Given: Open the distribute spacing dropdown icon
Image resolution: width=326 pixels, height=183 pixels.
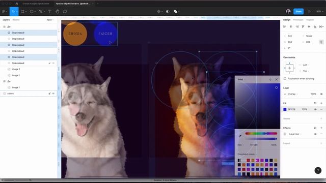Looking at the screenshot, I should tap(321, 26).
